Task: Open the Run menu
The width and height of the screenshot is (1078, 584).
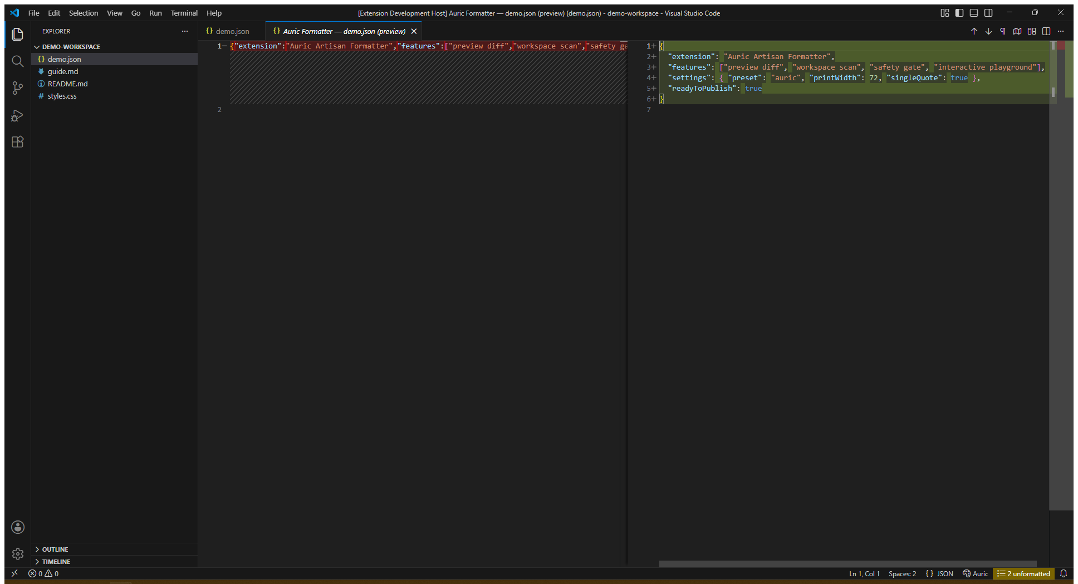Action: pyautogui.click(x=155, y=13)
